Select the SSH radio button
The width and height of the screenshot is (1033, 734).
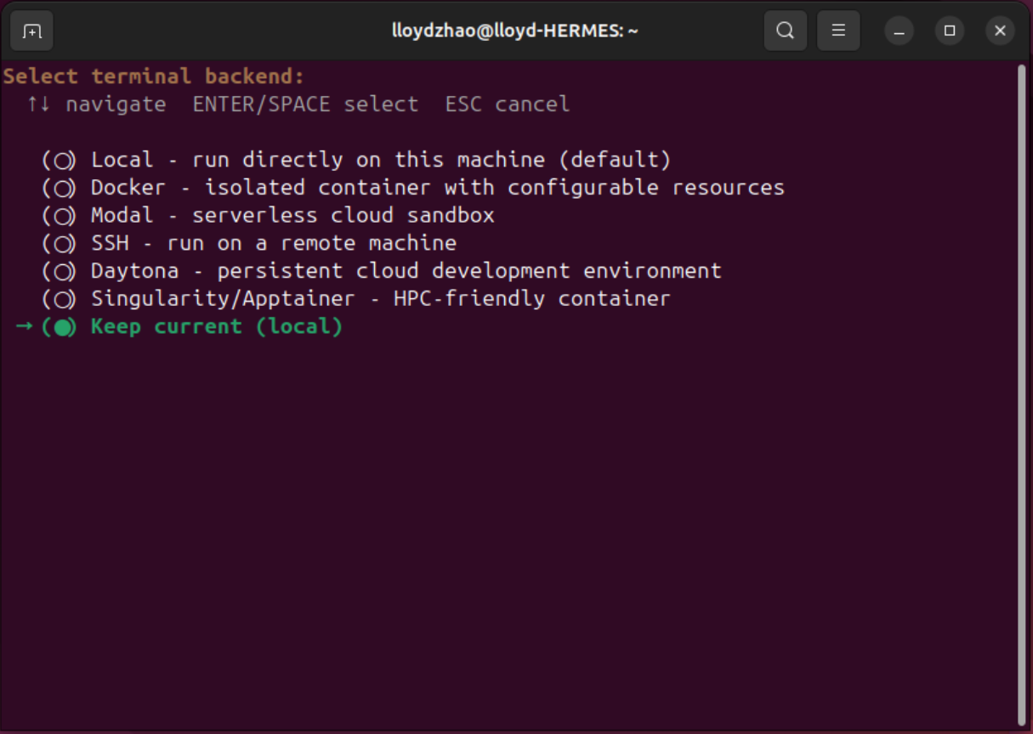tap(60, 244)
